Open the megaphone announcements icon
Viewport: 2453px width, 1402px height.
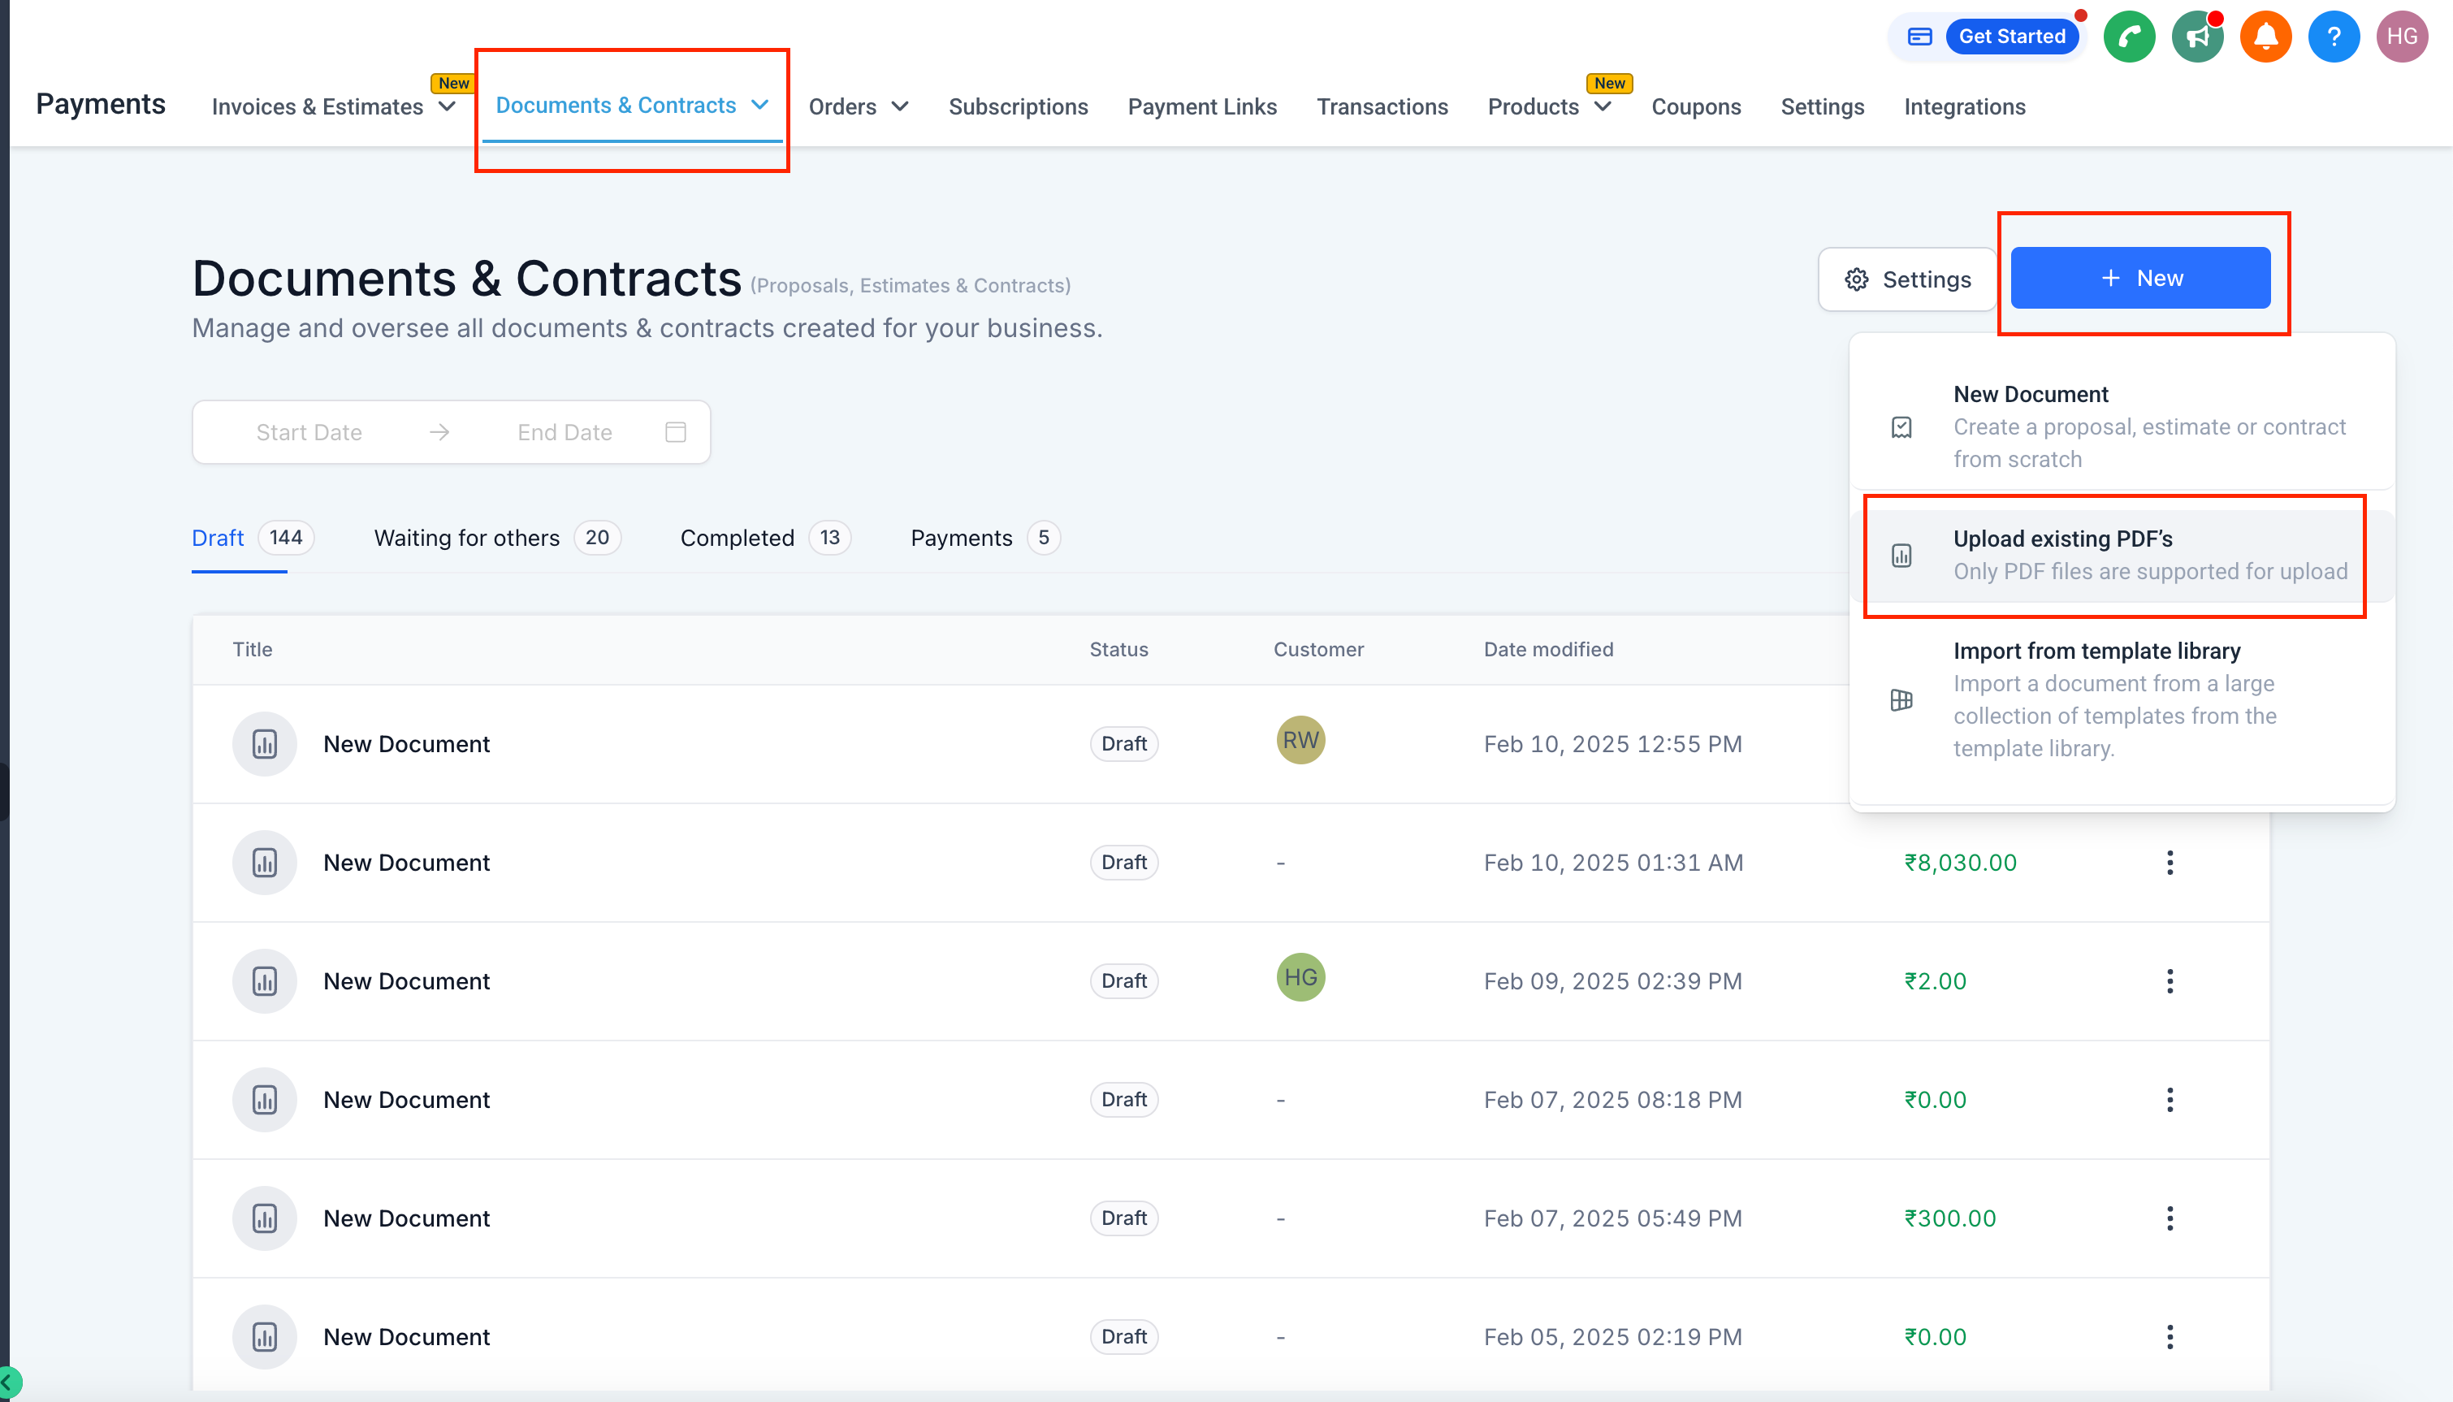2197,37
